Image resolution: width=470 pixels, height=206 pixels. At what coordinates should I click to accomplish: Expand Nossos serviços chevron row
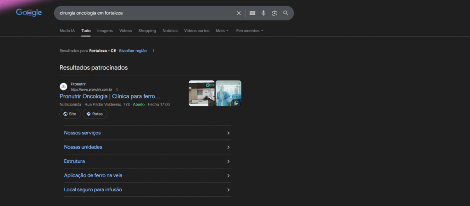coord(147,133)
